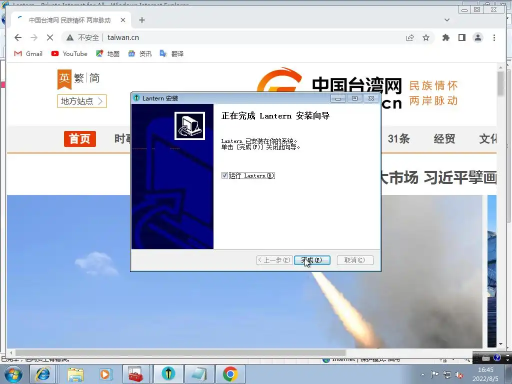Bookmark this page with the star icon
This screenshot has width=512, height=384.
click(x=426, y=37)
